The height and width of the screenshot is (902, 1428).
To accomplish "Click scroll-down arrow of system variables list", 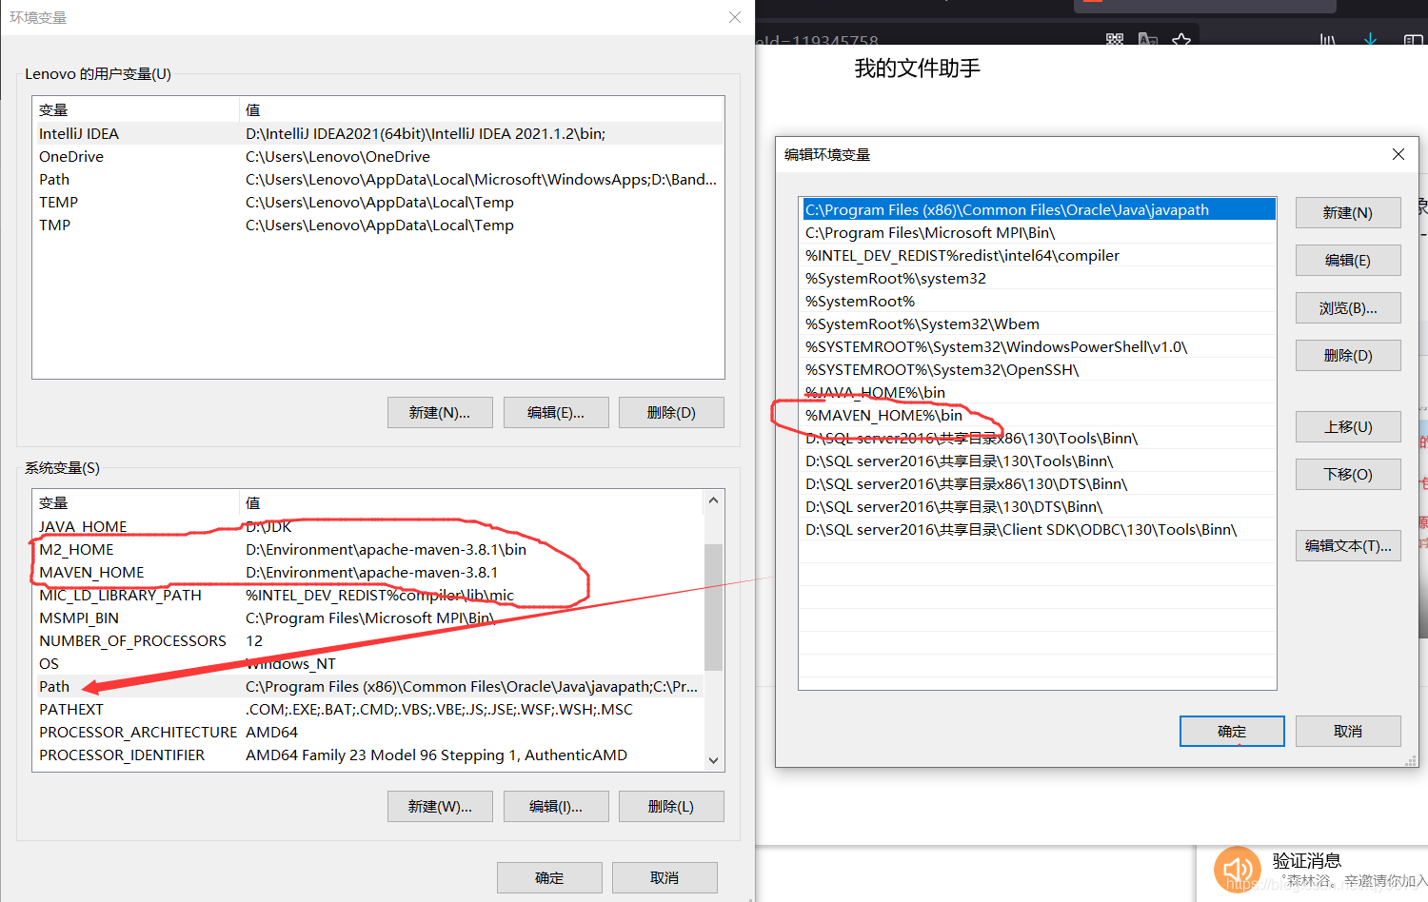I will (x=713, y=760).
